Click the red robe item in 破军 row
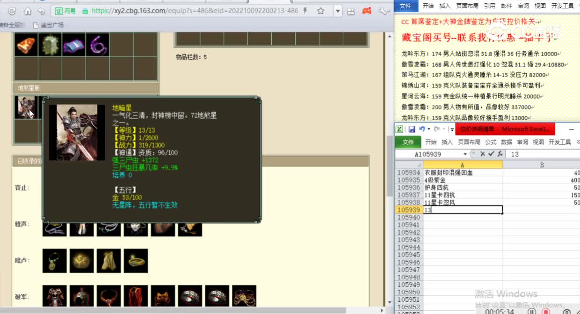 coord(136,296)
